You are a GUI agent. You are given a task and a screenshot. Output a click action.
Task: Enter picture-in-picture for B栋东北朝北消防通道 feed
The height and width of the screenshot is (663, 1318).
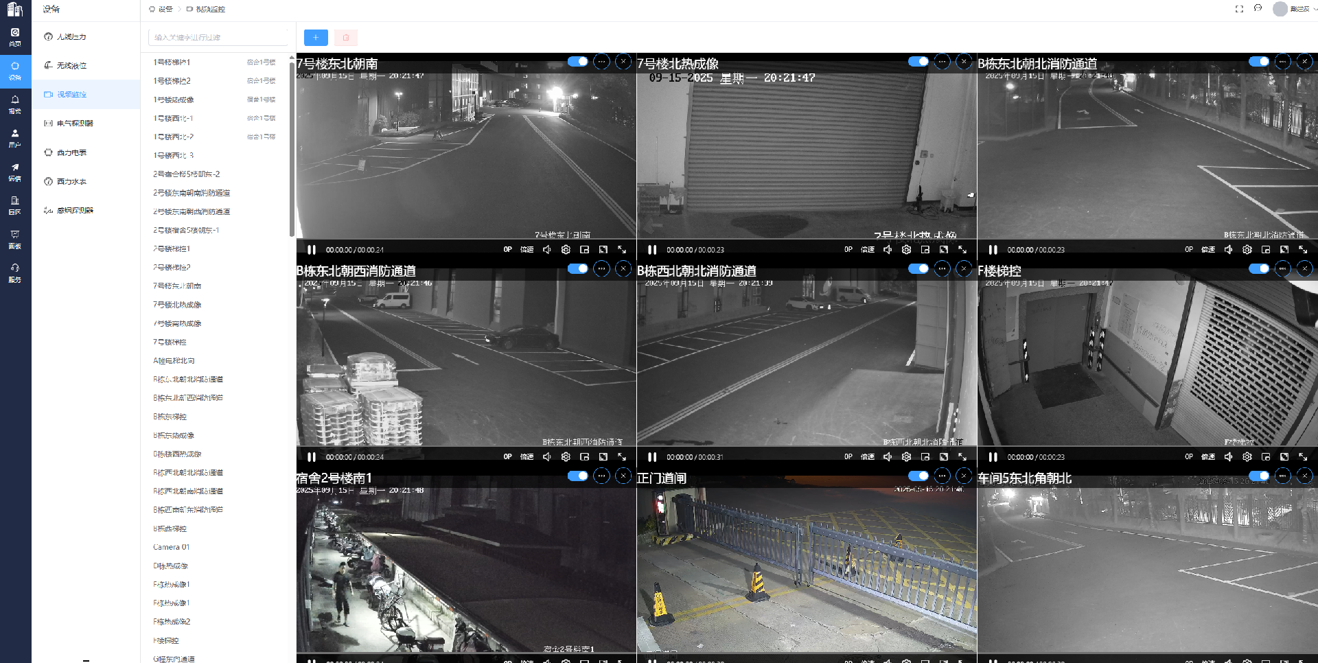click(1266, 250)
